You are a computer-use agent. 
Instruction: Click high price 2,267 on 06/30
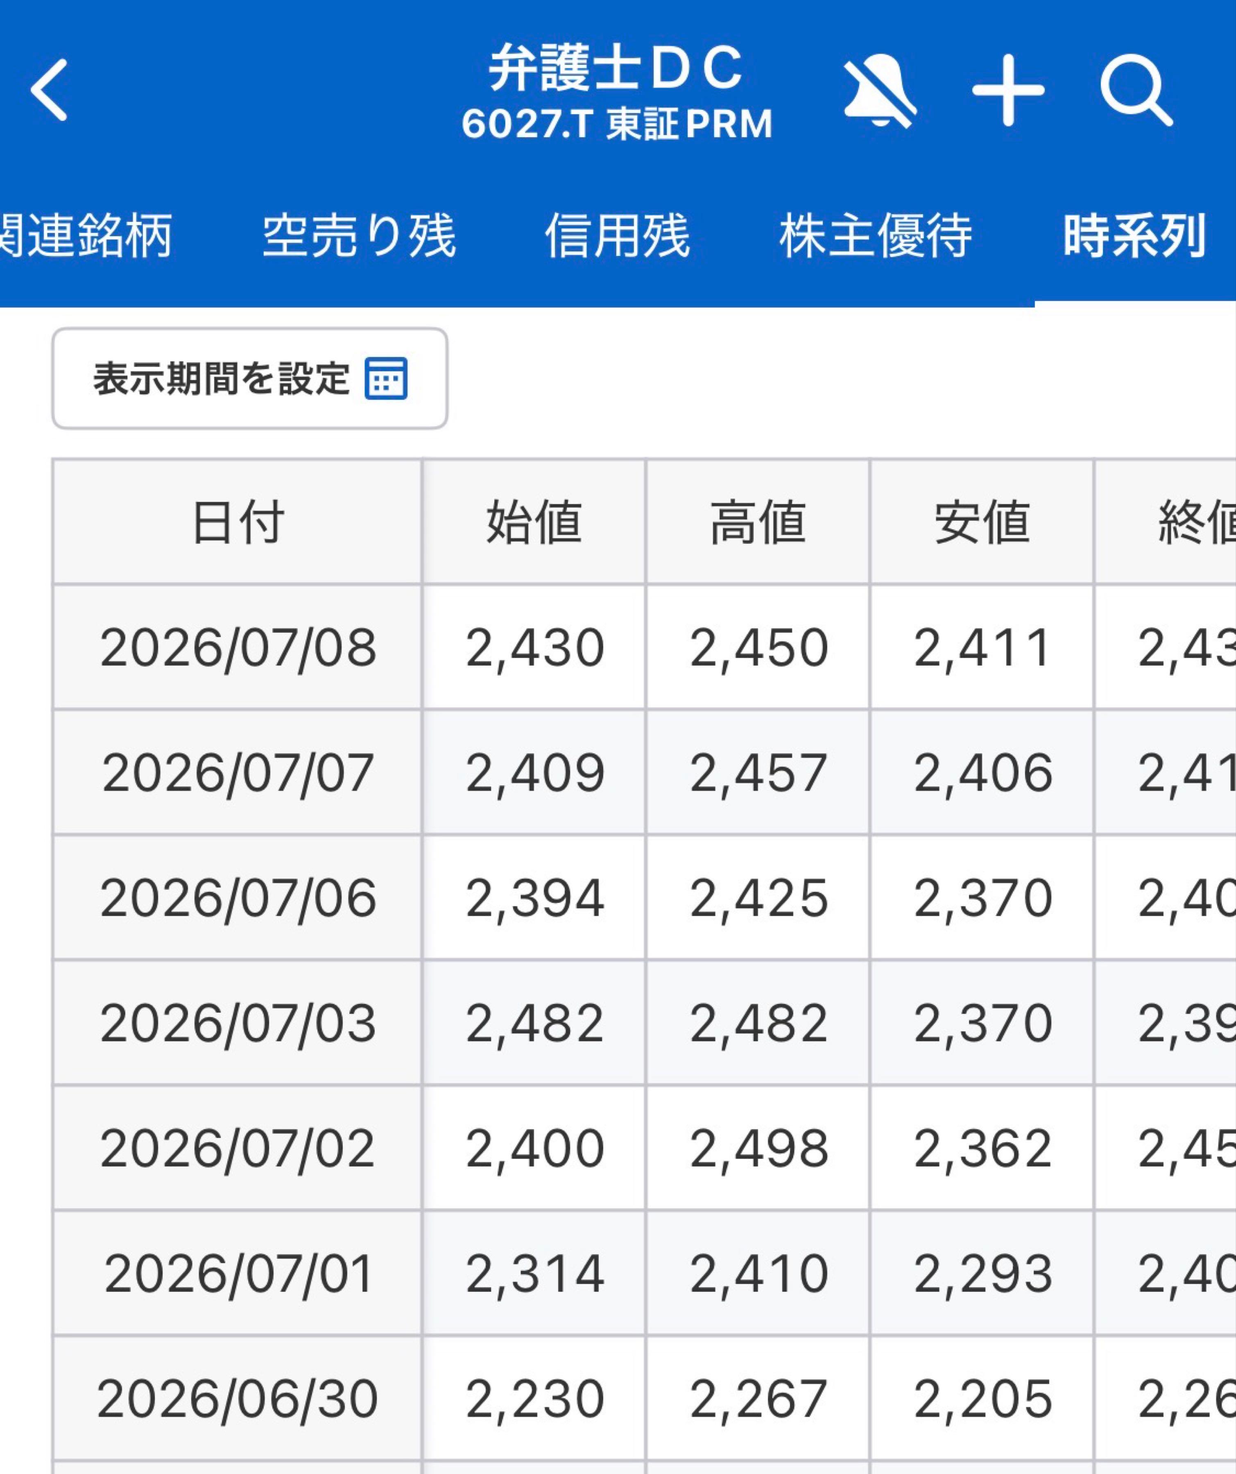pos(758,1399)
